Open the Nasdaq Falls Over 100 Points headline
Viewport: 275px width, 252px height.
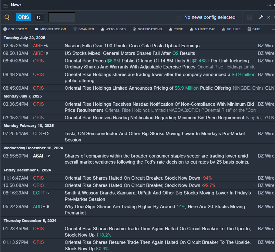pyautogui.click(x=132, y=46)
